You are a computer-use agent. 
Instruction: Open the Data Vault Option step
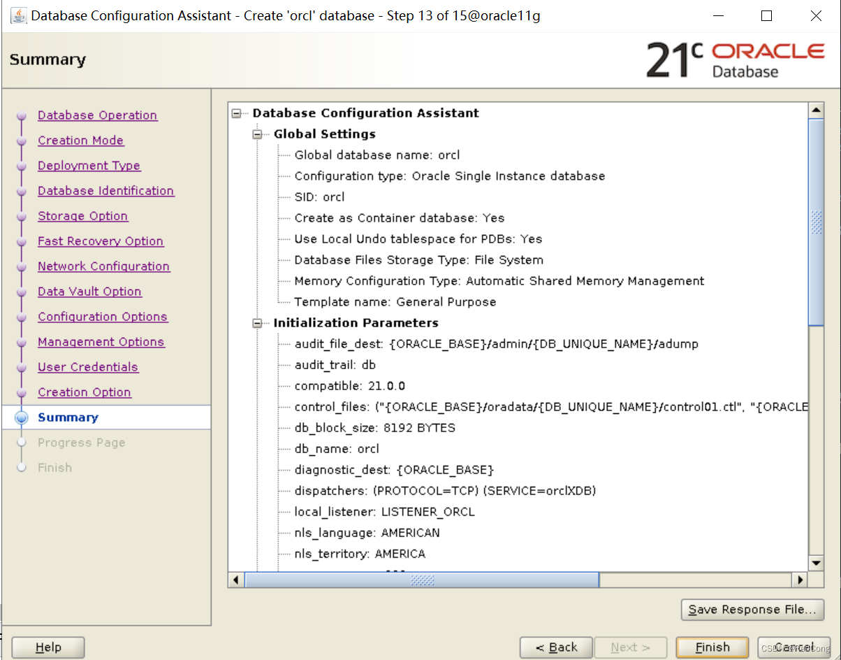89,292
